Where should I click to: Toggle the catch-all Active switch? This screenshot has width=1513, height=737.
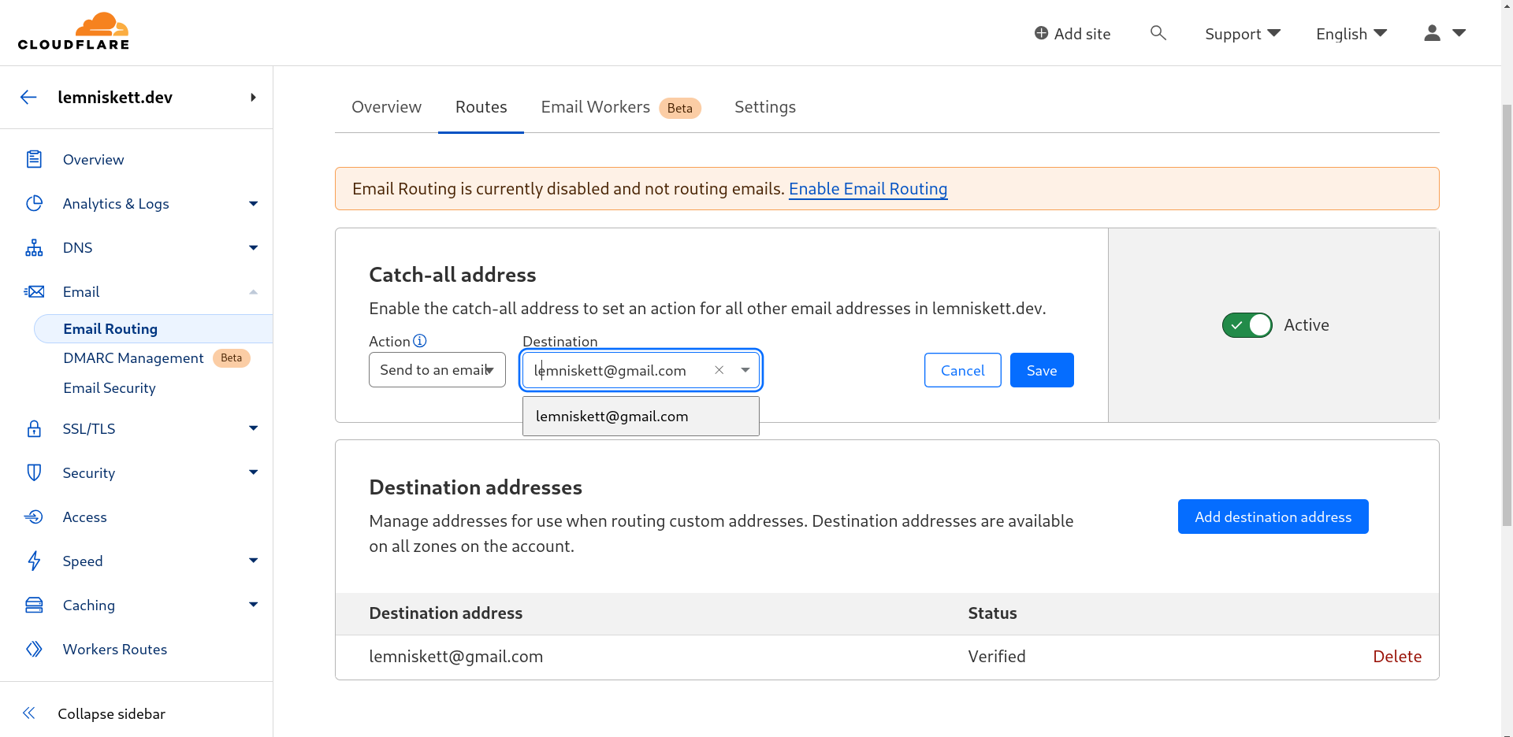coord(1247,325)
